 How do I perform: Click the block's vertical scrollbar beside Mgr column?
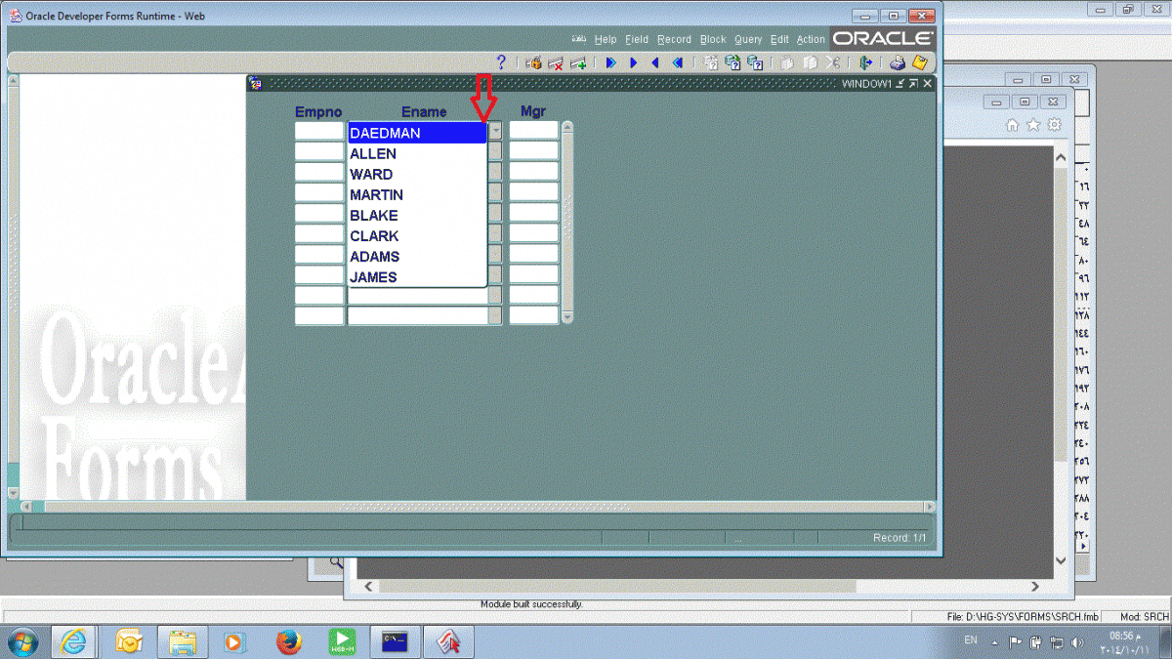pyautogui.click(x=566, y=222)
